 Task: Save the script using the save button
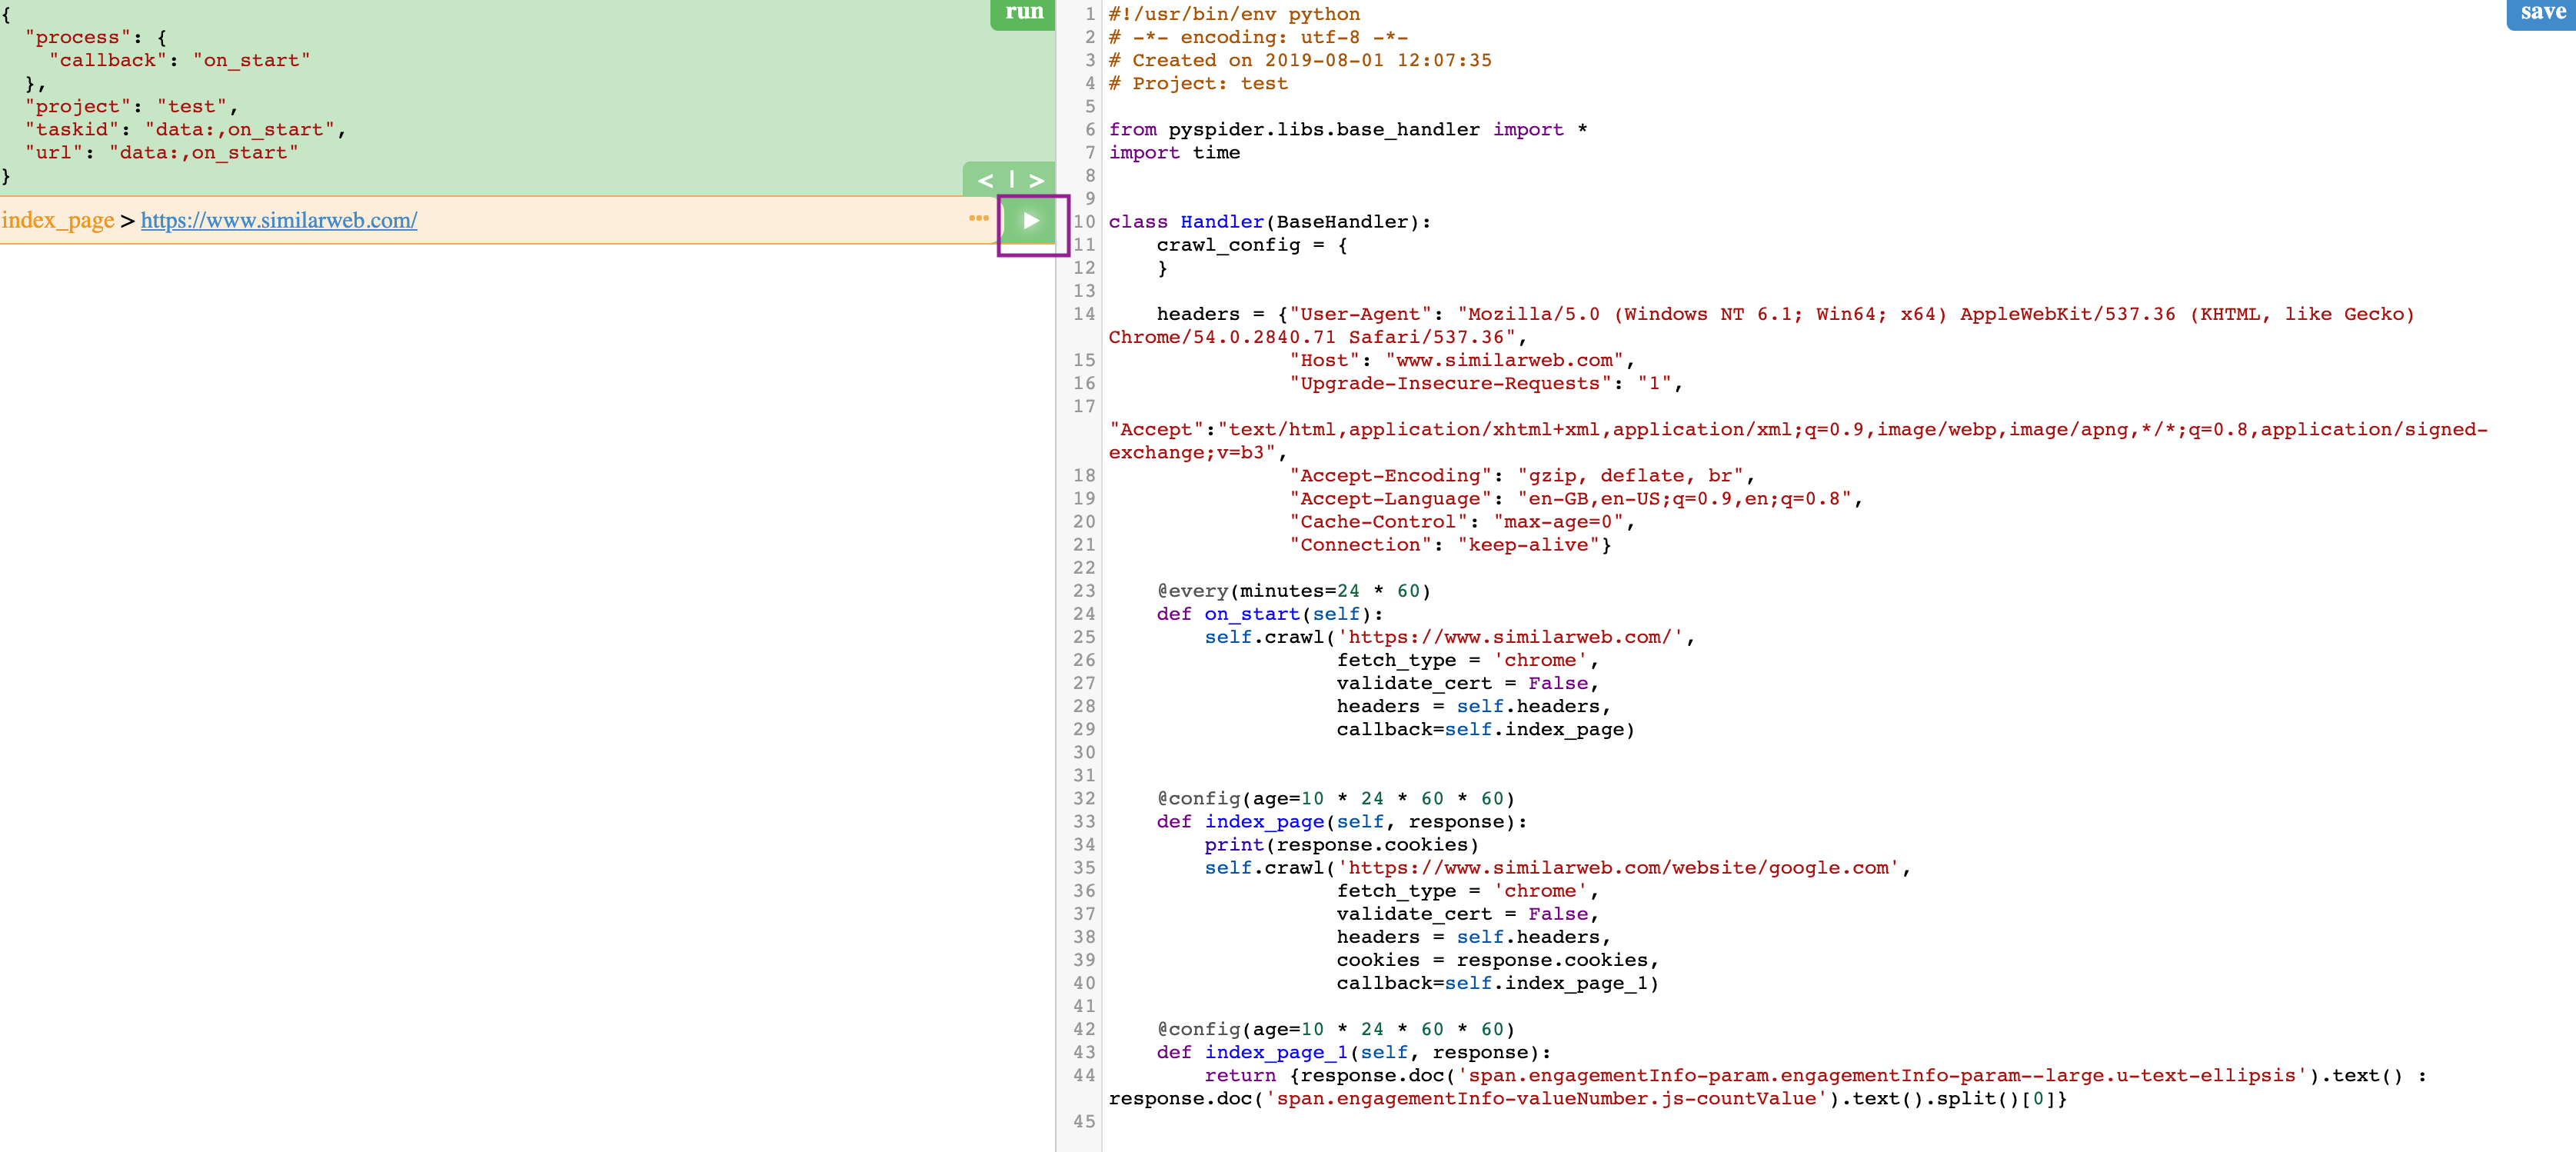click(2541, 13)
